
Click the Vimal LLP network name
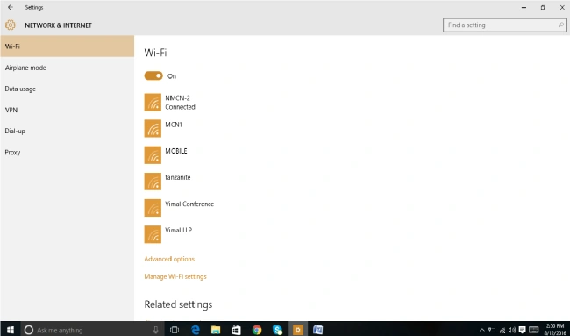[179, 230]
